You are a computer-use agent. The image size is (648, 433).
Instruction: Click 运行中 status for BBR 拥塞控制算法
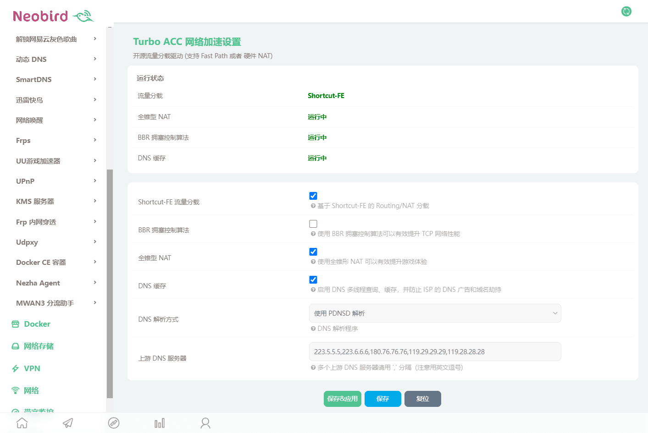point(317,137)
